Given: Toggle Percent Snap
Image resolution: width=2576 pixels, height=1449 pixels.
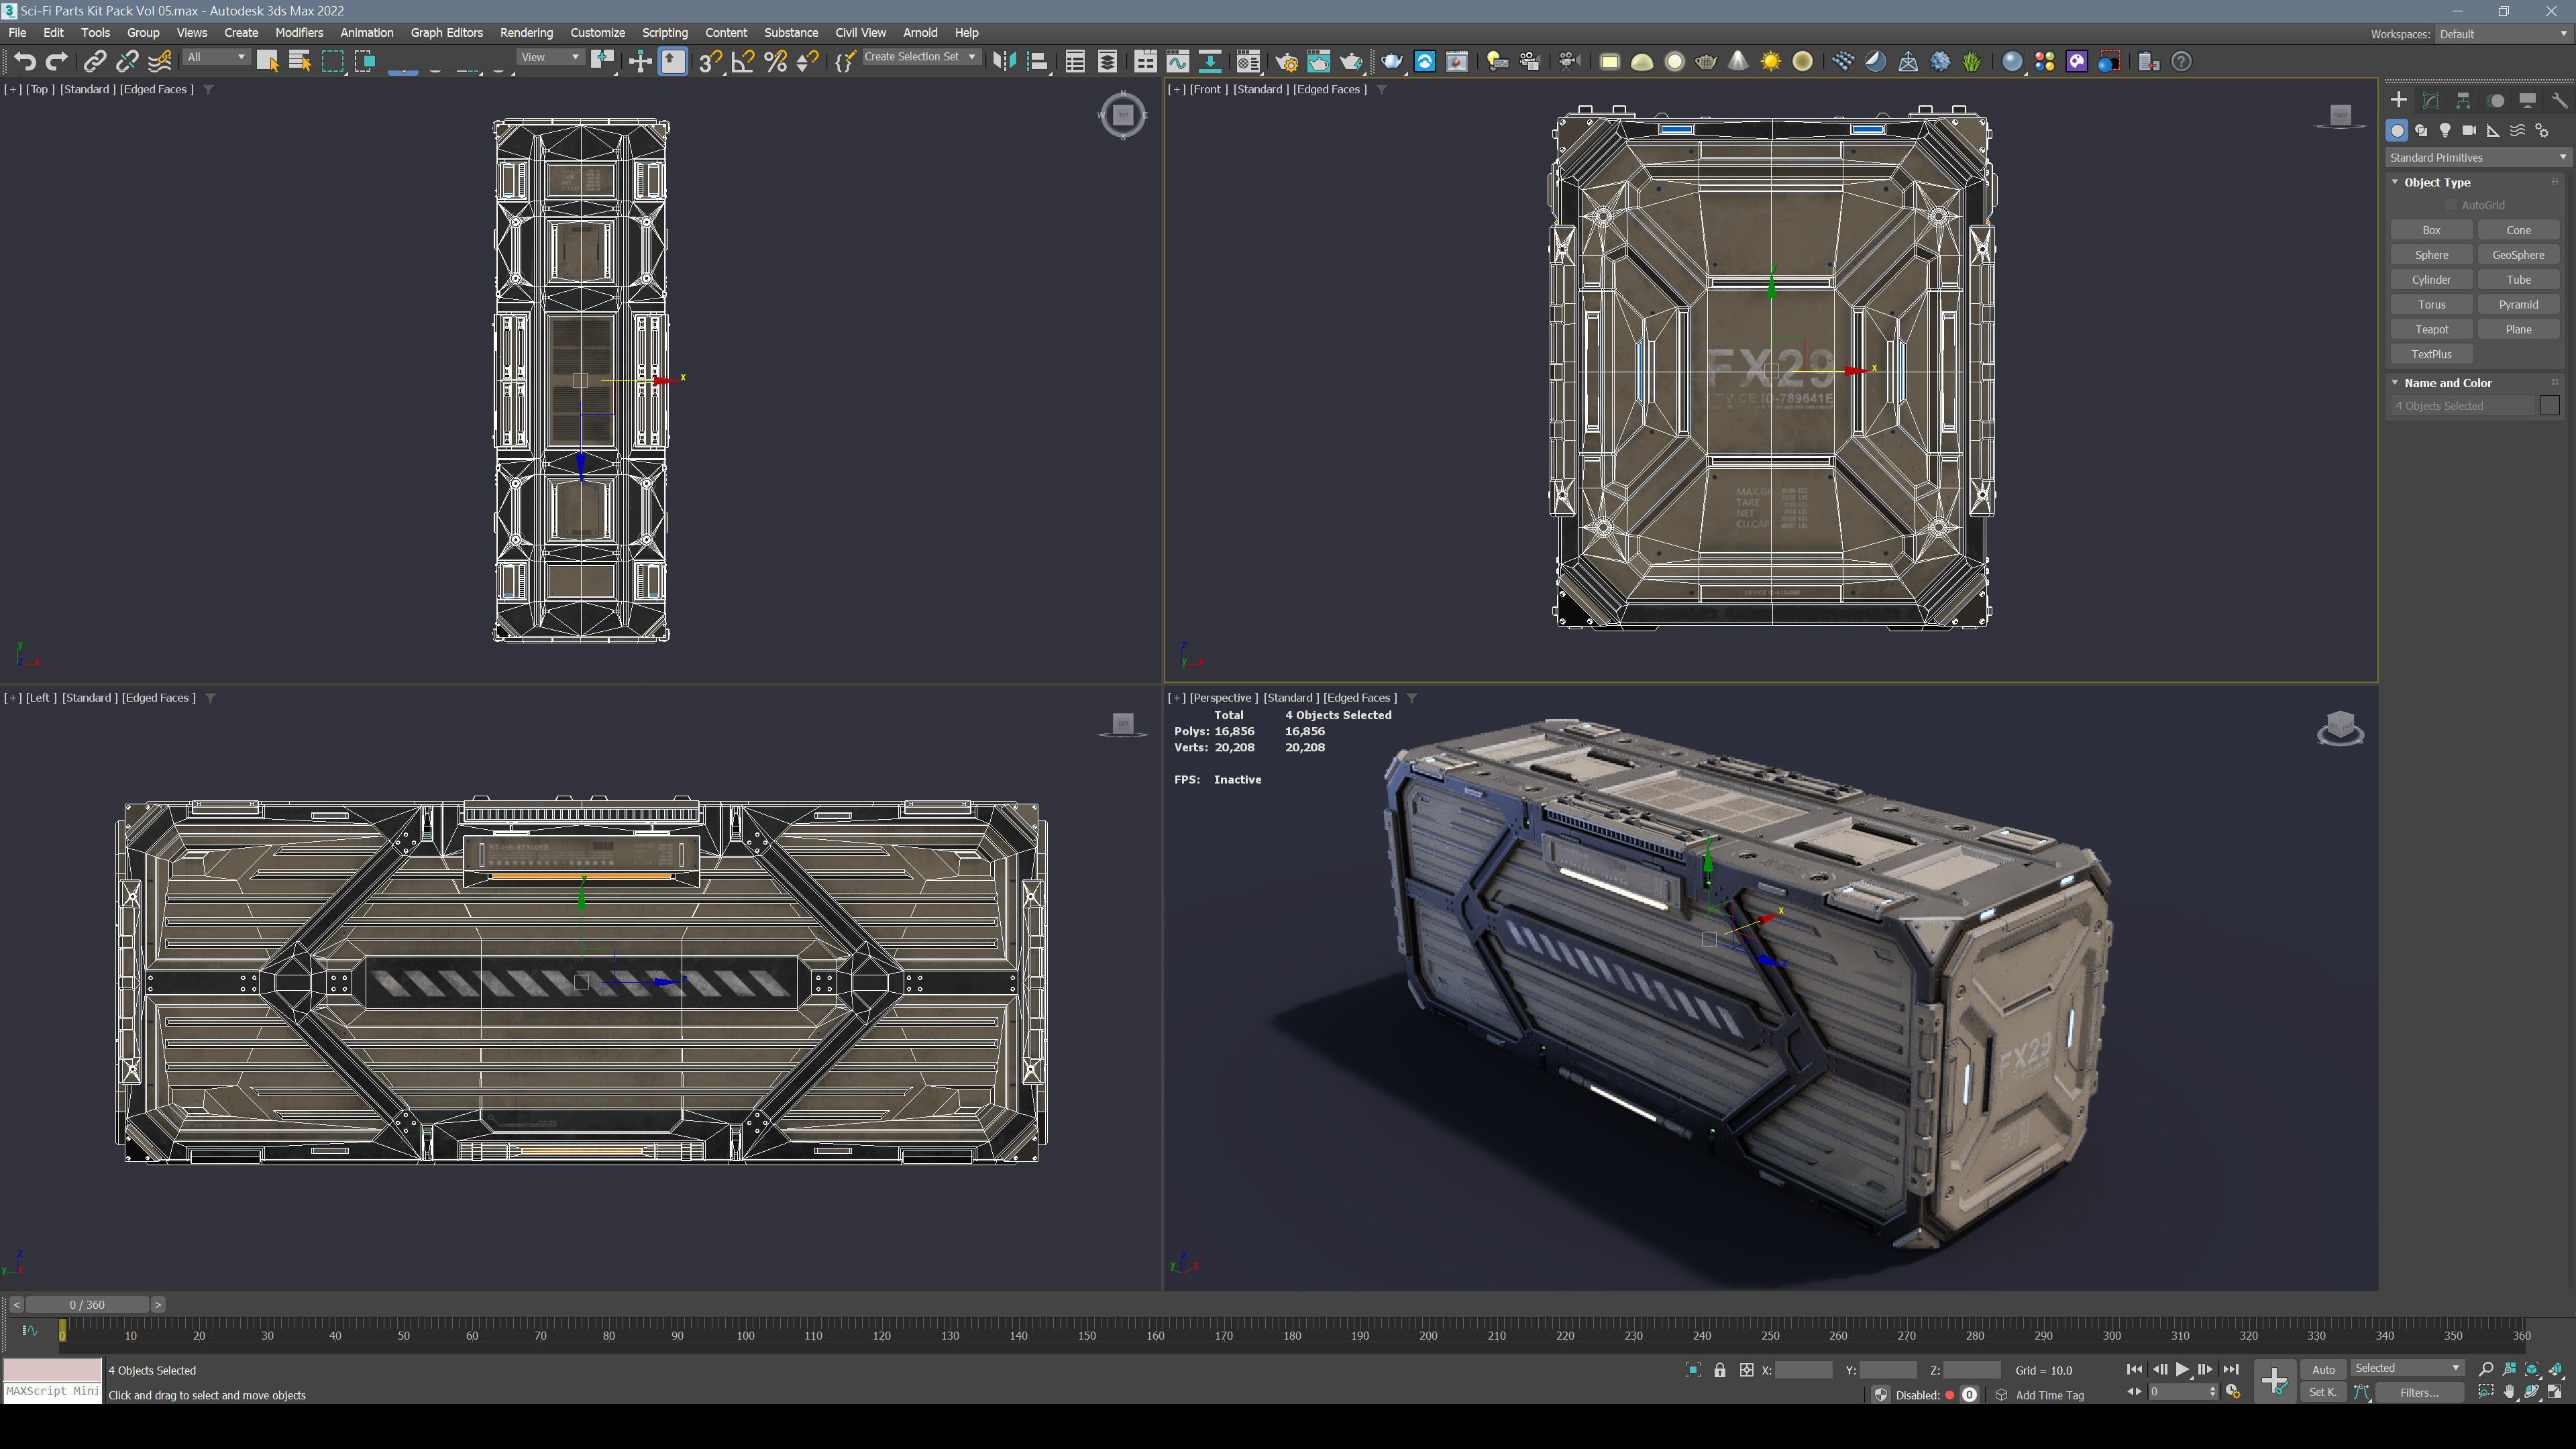Looking at the screenshot, I should coord(775,62).
